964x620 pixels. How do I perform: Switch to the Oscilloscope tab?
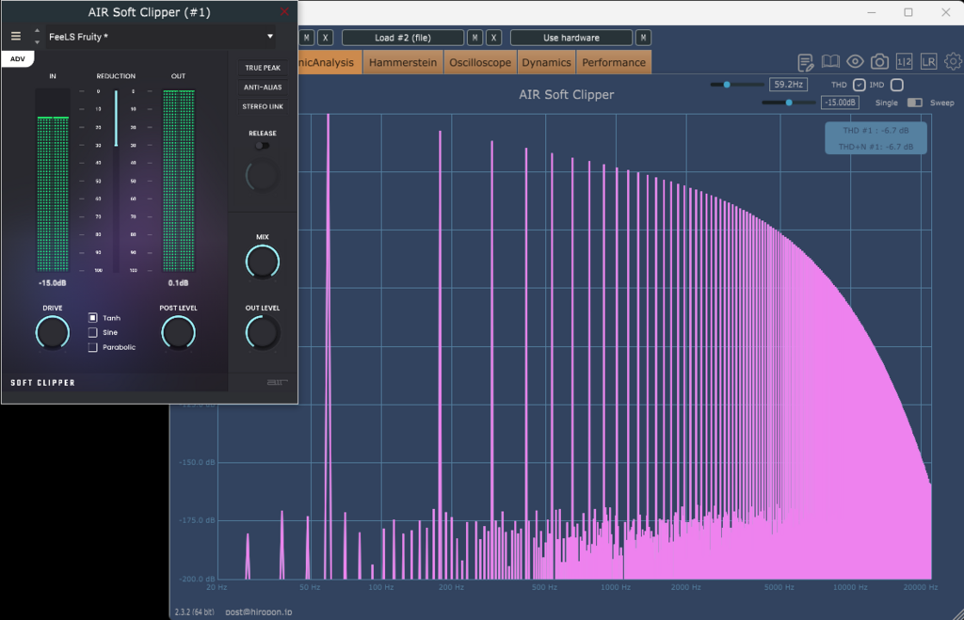point(480,63)
